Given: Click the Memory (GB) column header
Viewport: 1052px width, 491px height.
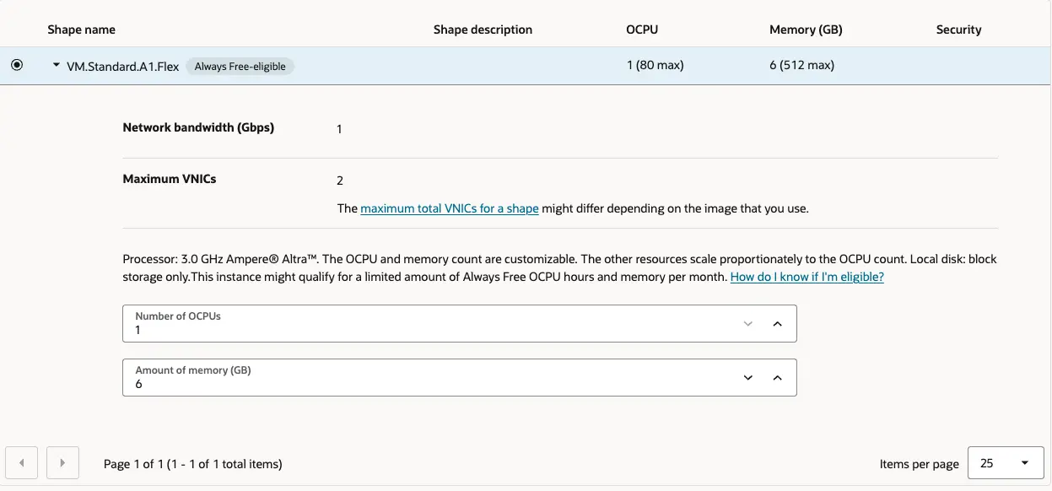Looking at the screenshot, I should pos(805,29).
